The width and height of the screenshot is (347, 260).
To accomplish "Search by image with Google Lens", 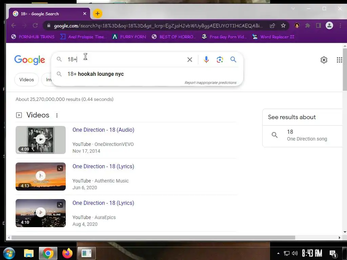I will 220,60.
